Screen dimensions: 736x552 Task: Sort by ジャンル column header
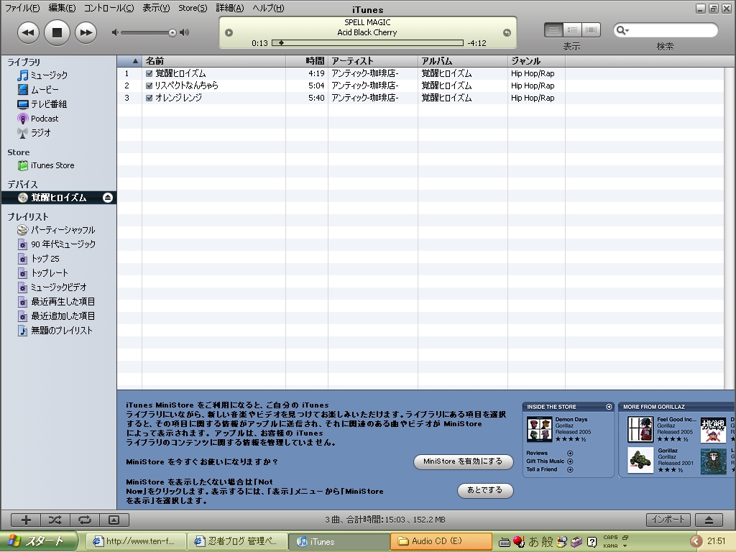(x=536, y=61)
